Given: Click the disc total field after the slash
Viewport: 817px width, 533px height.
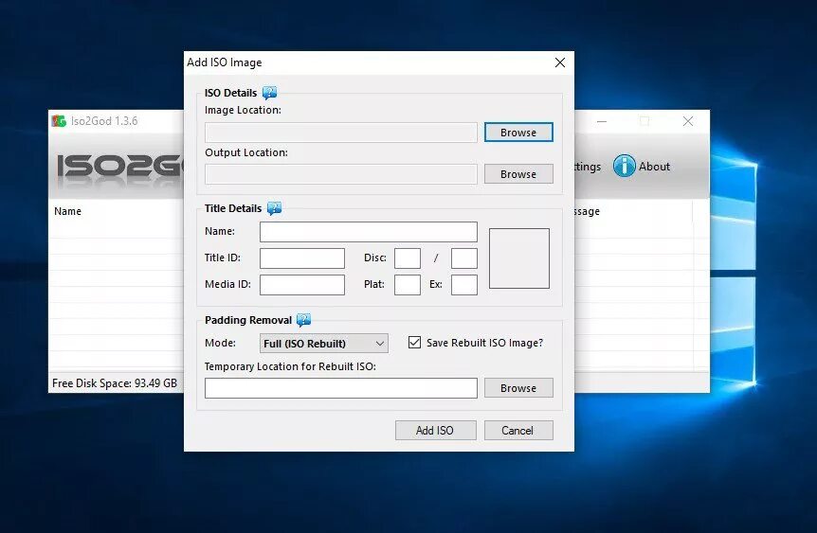Looking at the screenshot, I should [464, 258].
